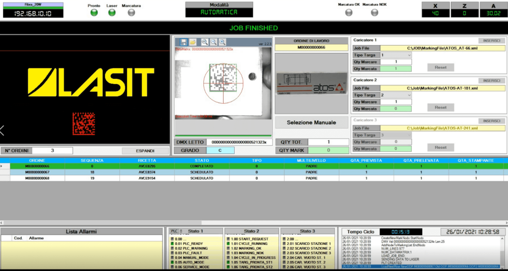Image resolution: width=508 pixels, height=271 pixels.
Task: Click the CAR. VUOTO ST. 1 indicator
Action: click(x=284, y=258)
